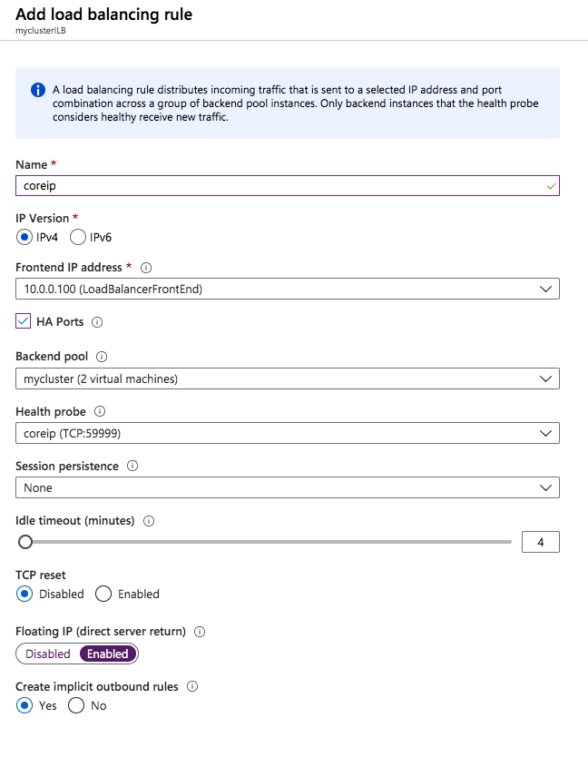The width and height of the screenshot is (588, 757).
Task: Set Floating IP to Disabled
Action: tap(48, 654)
